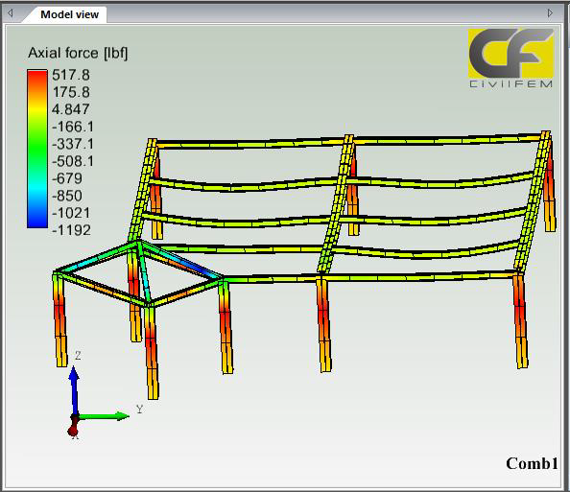The width and height of the screenshot is (570, 492).
Task: Select the top horizontal rail beam
Action: tap(349, 141)
